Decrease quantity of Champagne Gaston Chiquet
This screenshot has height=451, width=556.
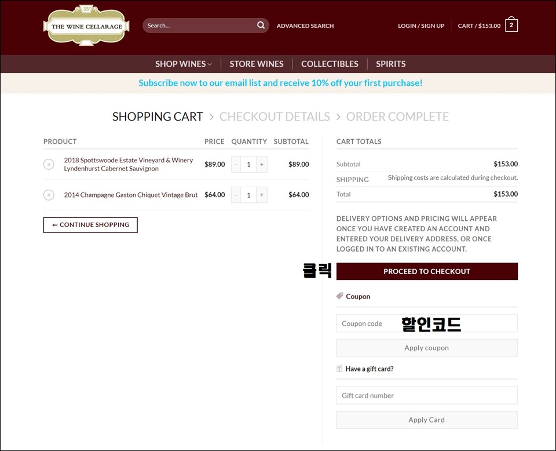click(236, 195)
